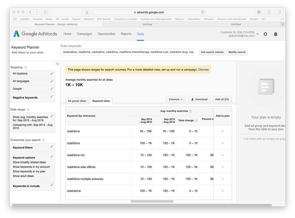Open the Columns dropdown
The height and width of the screenshot is (218, 295).
(175, 99)
